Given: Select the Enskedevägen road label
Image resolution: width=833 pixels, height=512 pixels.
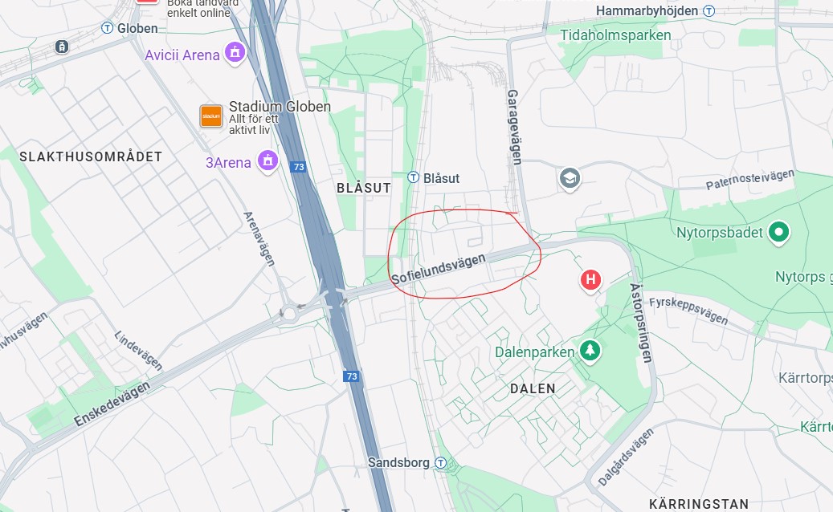Looking at the screenshot, I should pos(112,404).
